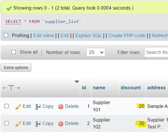Click the pencil Edit icon for Supplier 101
Viewport: 168px width, 134px height.
click(18, 107)
